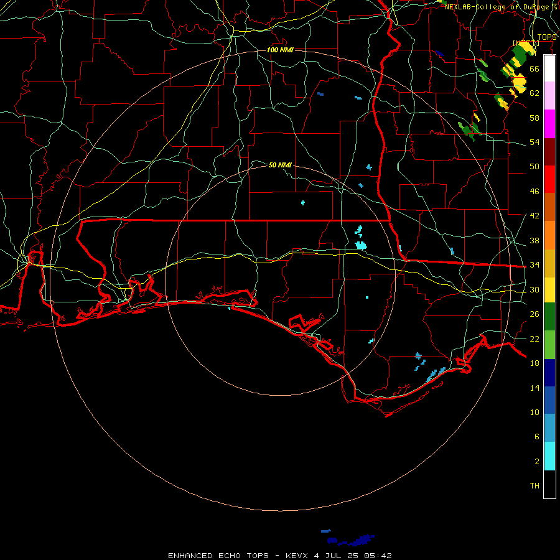Click the legend value "6"
Image resolution: width=560 pixels, height=560 pixels.
536,437
